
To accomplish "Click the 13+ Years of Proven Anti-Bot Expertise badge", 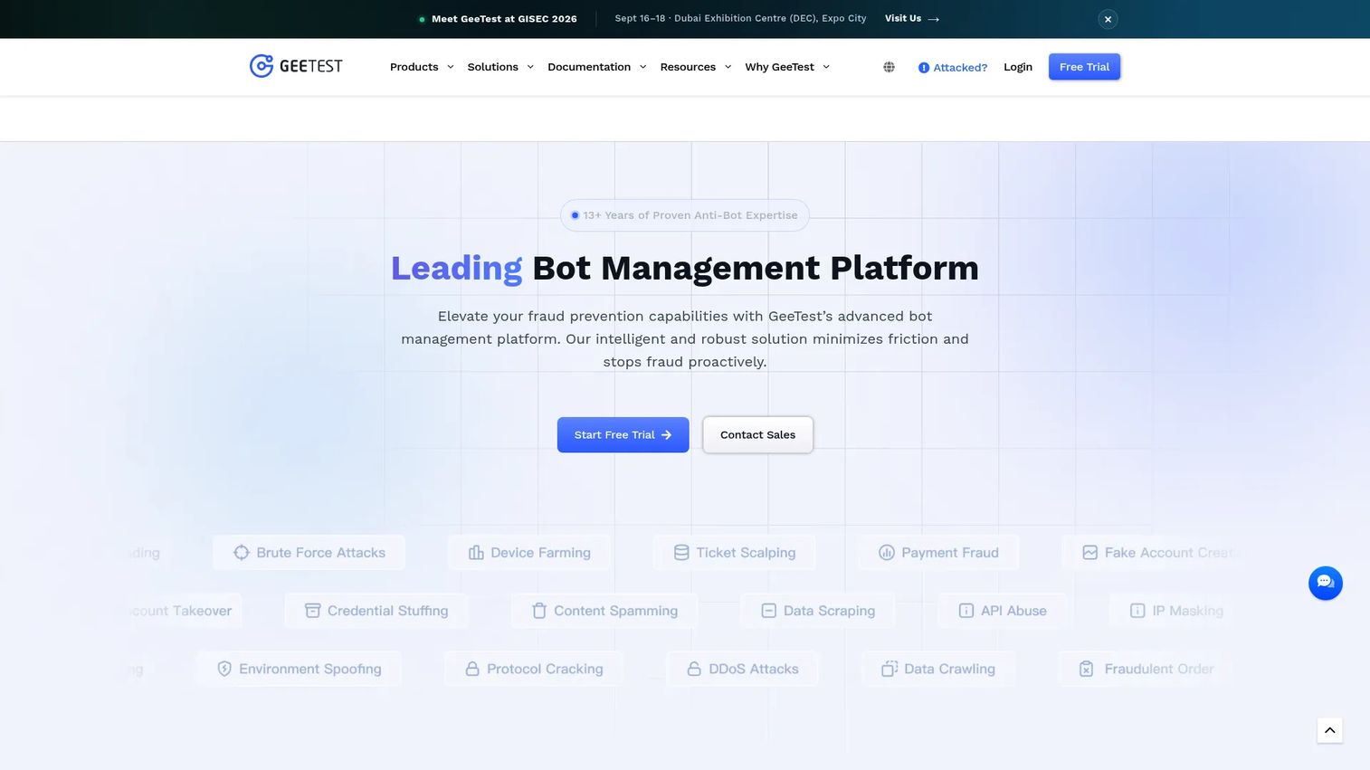I will tap(685, 215).
